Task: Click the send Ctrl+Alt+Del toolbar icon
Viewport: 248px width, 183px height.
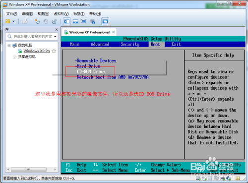Action: (x=25, y=21)
